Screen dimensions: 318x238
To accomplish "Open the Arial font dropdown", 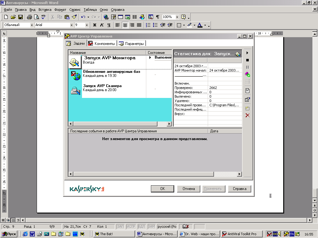I will click(72, 25).
